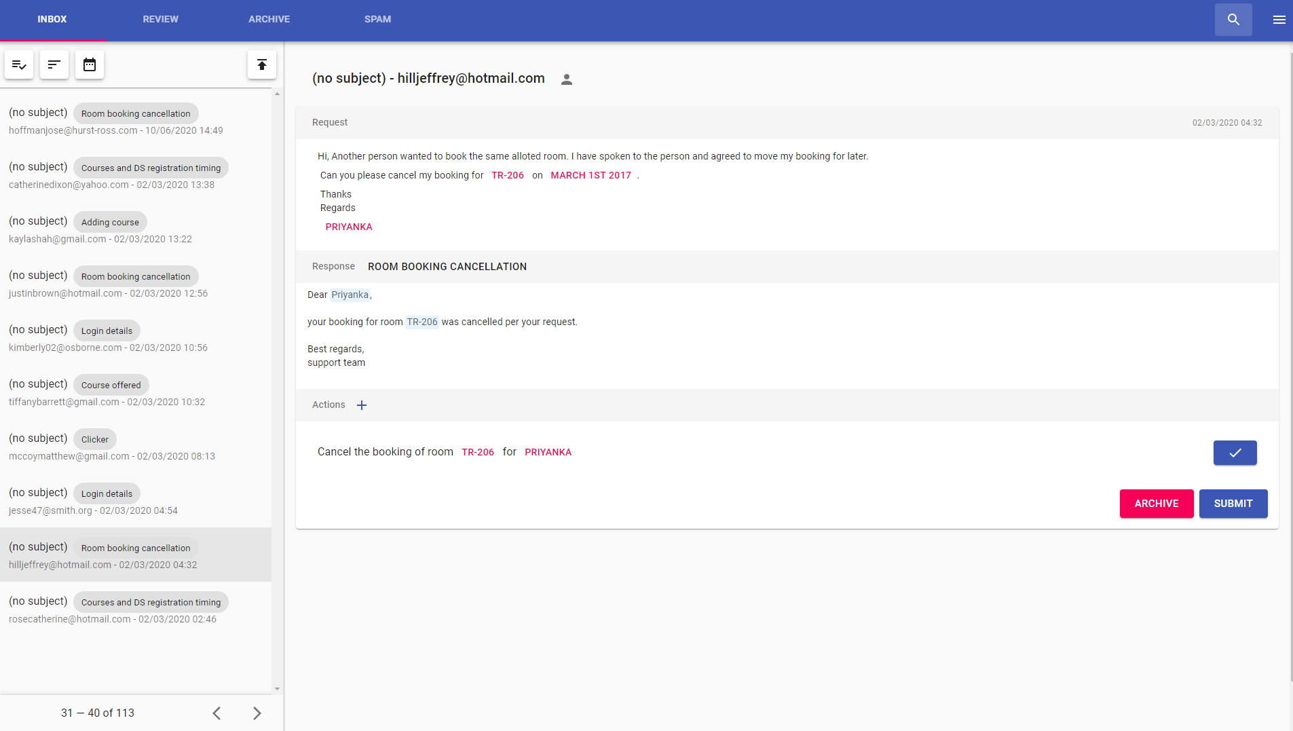Switch to the Spam tab
Screen dimensions: 1293x731
point(377,20)
